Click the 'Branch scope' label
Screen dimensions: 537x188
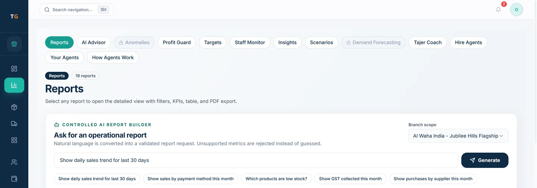click(422, 125)
